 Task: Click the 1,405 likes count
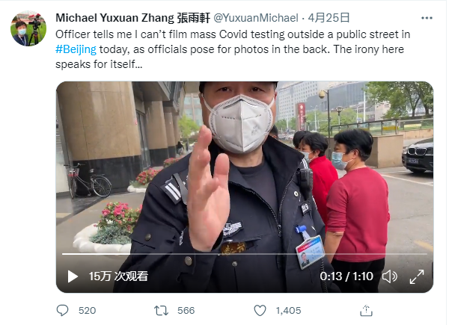(288, 310)
